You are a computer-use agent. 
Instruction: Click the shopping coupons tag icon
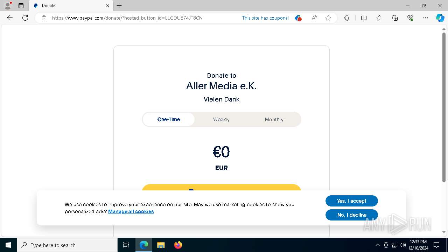[298, 18]
